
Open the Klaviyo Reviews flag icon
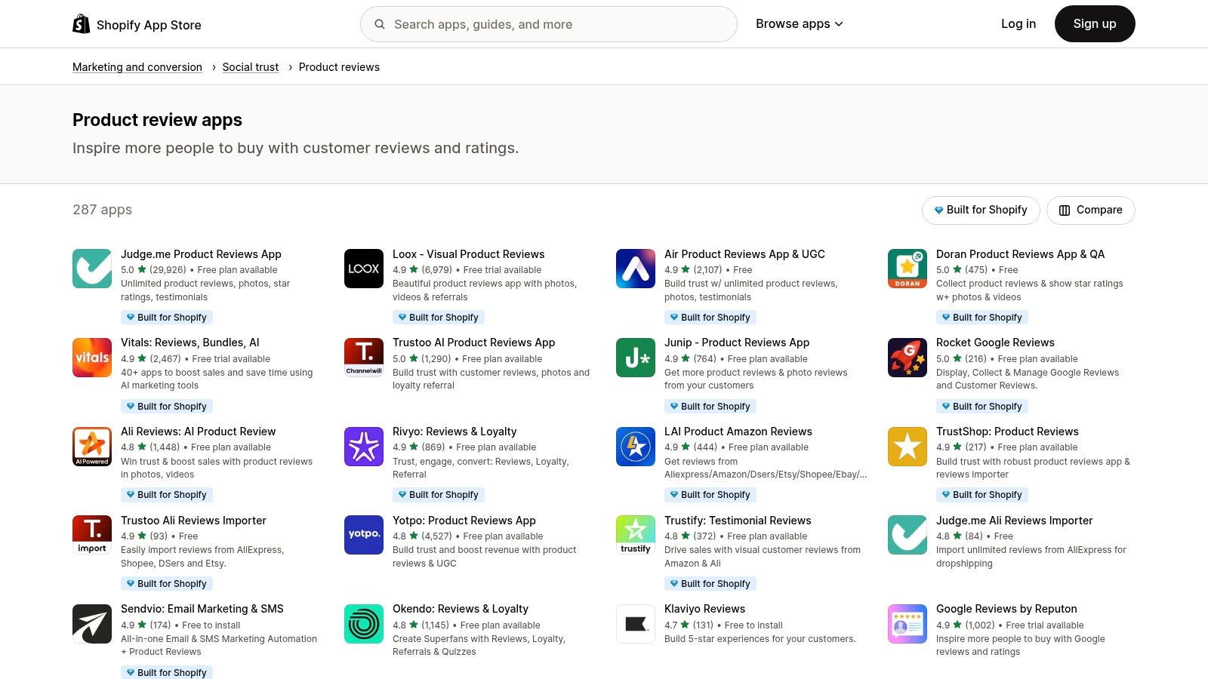pyautogui.click(x=636, y=624)
